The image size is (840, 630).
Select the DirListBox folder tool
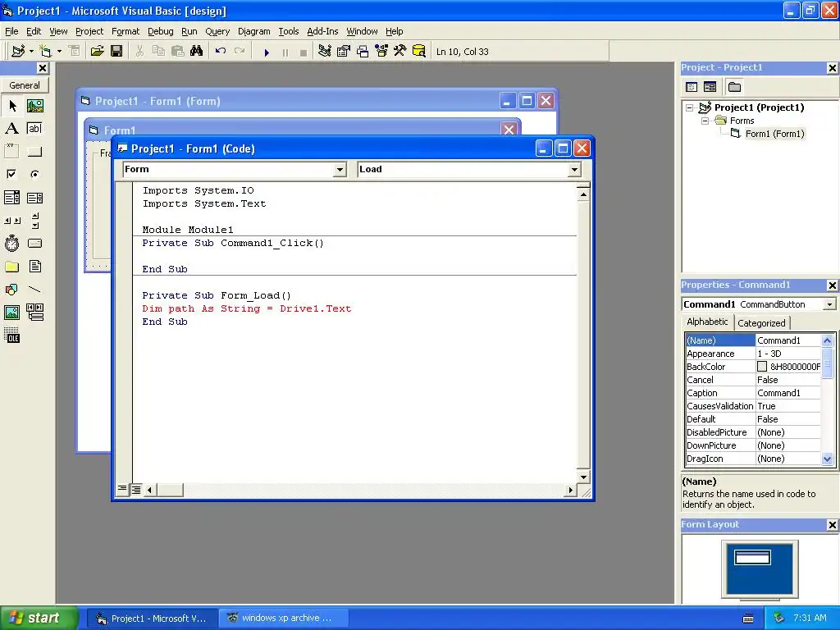[11, 267]
